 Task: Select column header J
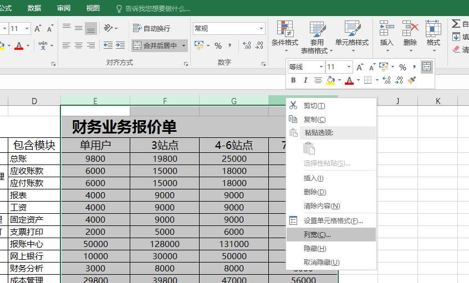(x=397, y=101)
